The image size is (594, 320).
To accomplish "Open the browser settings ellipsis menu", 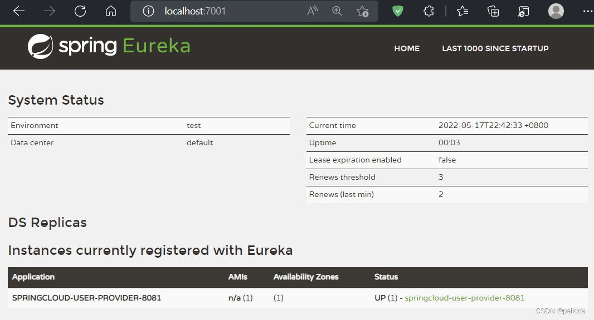I will click(587, 11).
